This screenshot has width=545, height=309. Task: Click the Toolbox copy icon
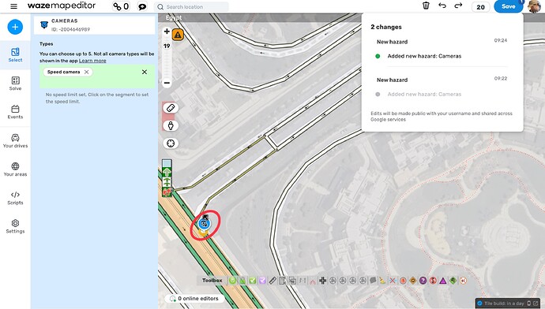pos(293,281)
